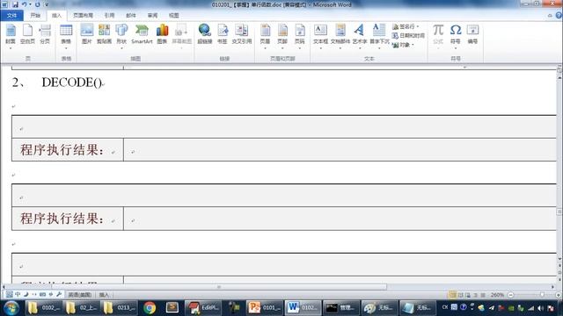Switch to the 审阅 (Review) tab
Screen dimensions: 563x316
click(x=152, y=16)
